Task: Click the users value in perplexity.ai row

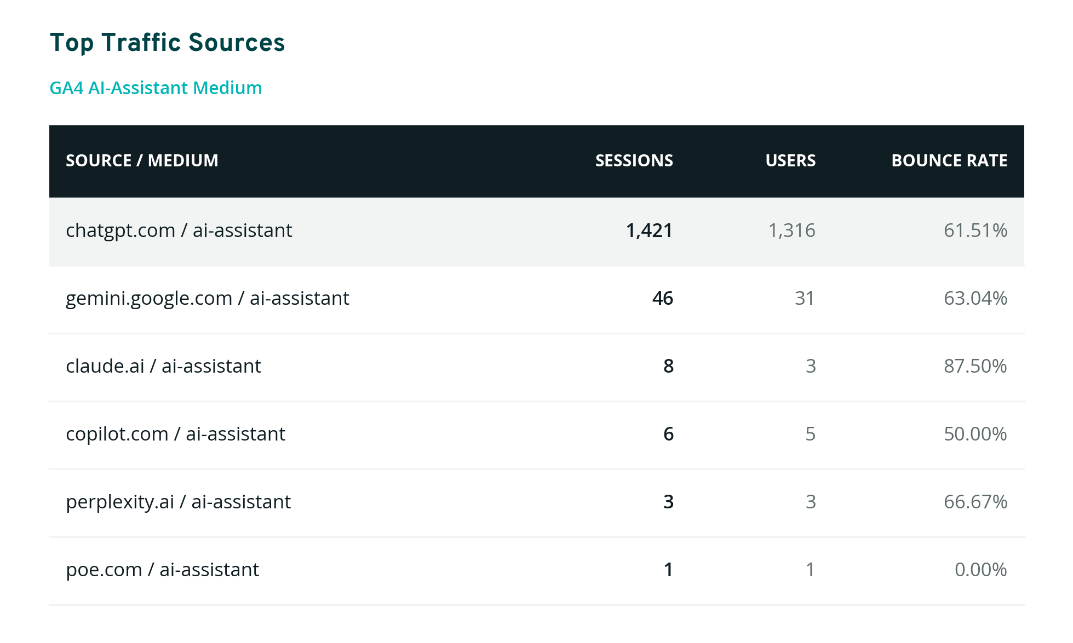Action: click(x=811, y=502)
